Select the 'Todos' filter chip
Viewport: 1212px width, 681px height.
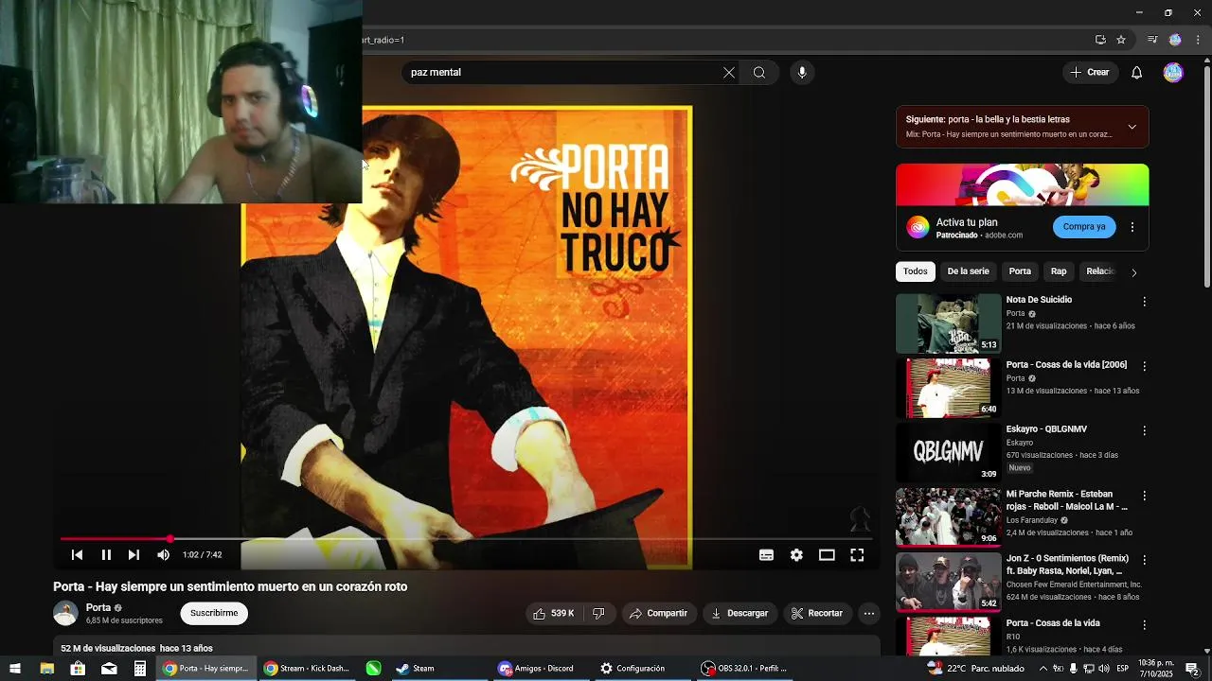916,271
